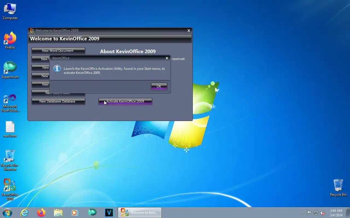
Task: Close the KevinOffice message dialog
Action: click(x=167, y=58)
